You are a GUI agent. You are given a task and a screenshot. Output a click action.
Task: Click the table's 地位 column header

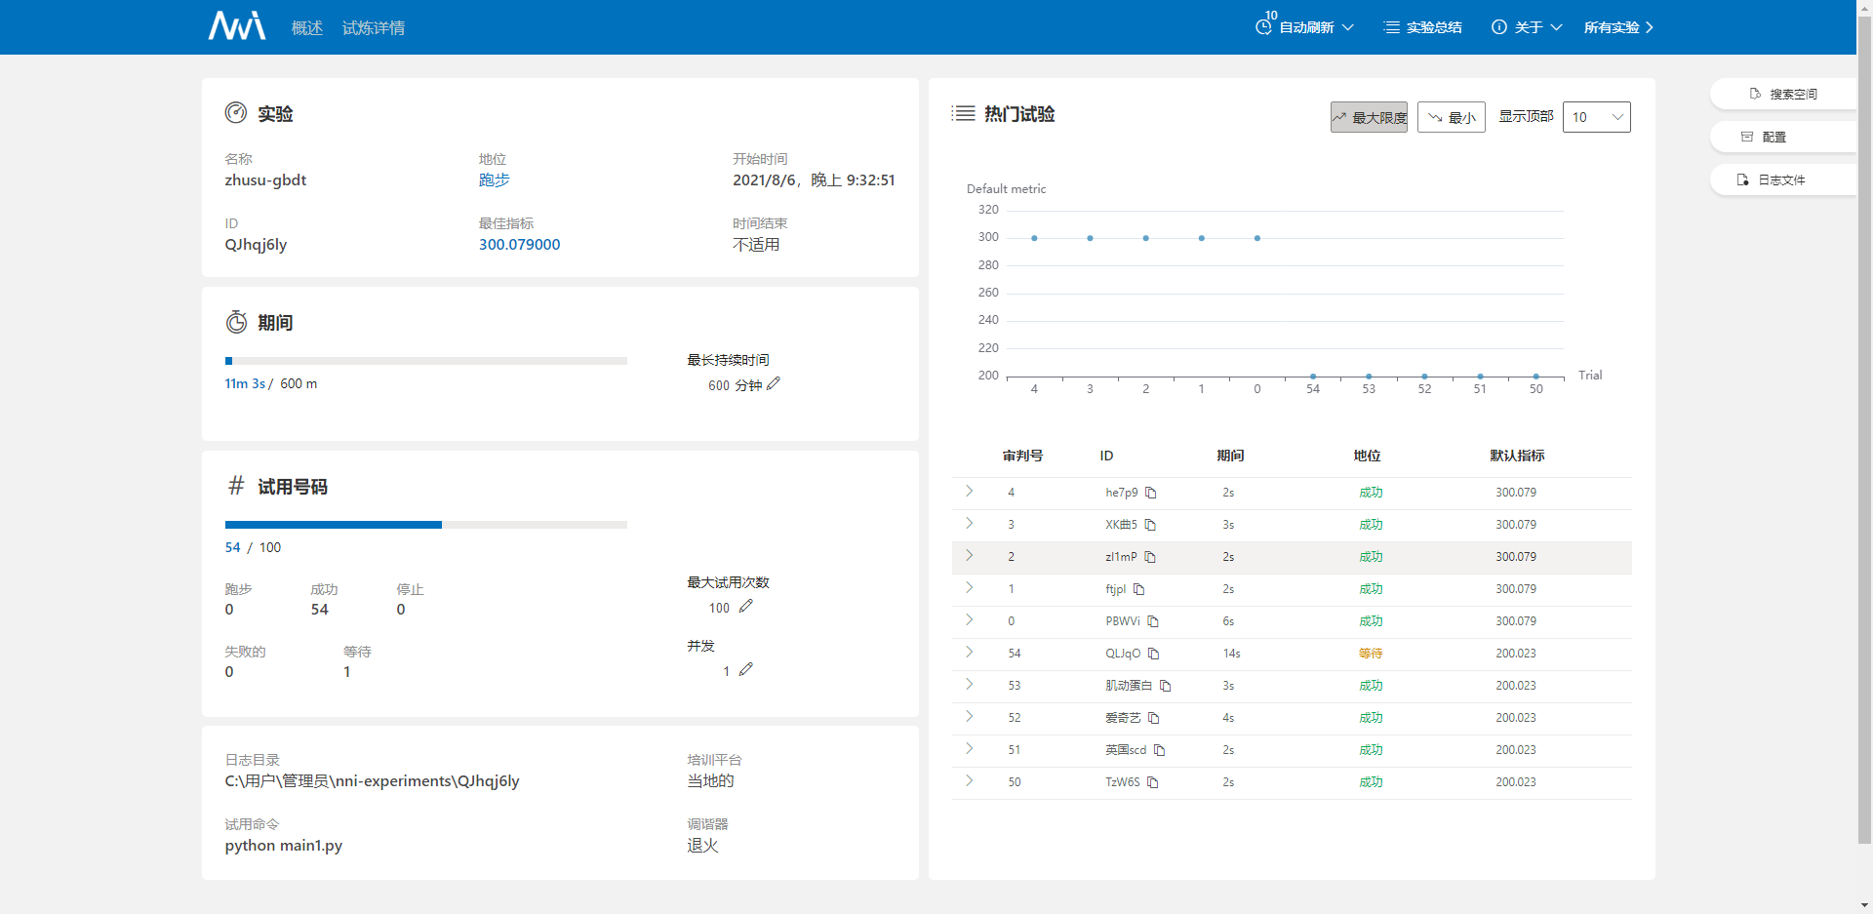(x=1367, y=456)
